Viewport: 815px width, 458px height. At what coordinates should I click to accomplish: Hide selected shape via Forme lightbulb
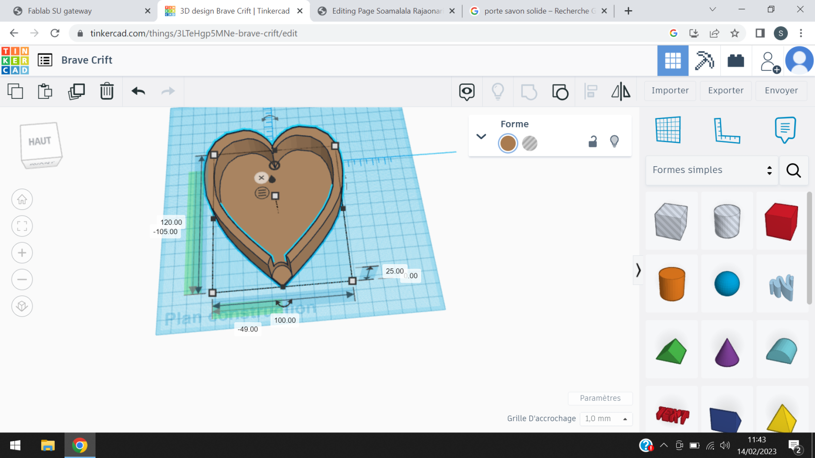614,142
